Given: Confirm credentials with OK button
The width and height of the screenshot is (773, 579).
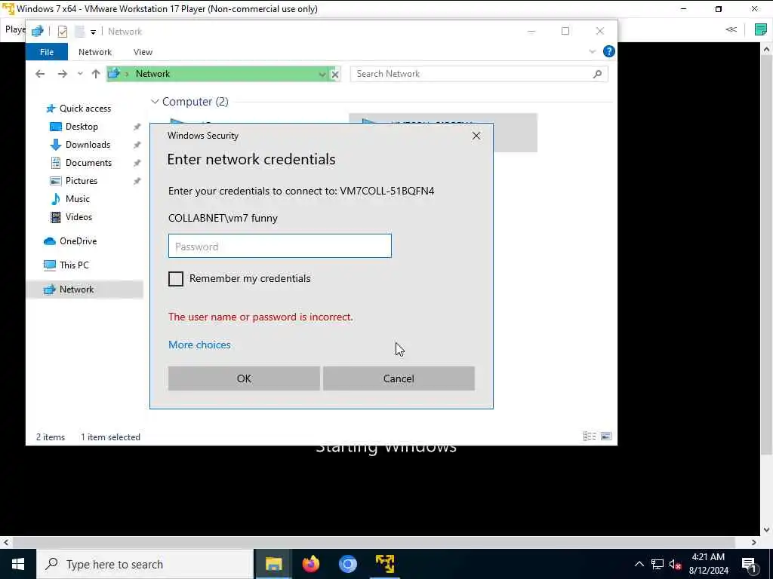Looking at the screenshot, I should tap(244, 378).
